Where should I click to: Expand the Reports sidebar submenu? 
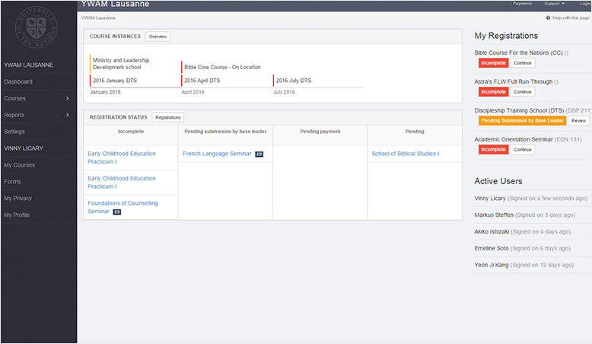(67, 115)
